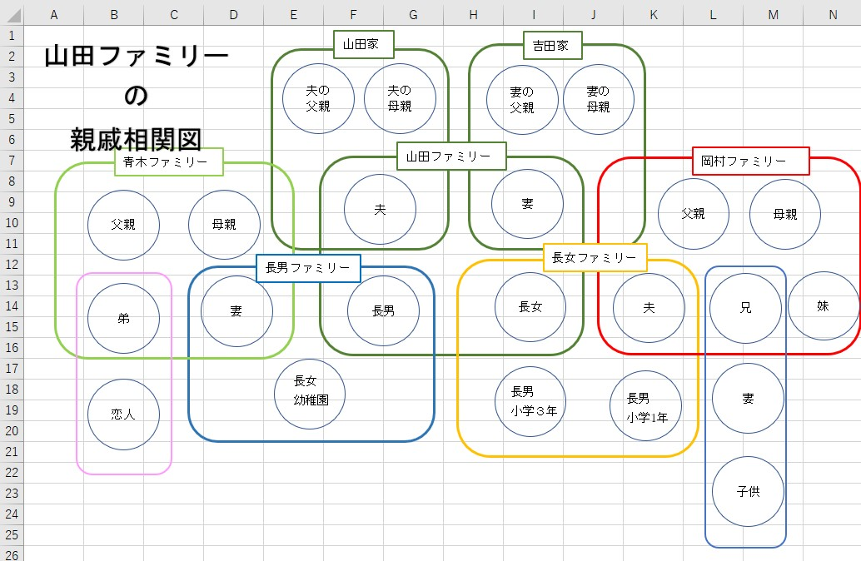The width and height of the screenshot is (861, 561).
Task: Select column N header
Action: [833, 14]
